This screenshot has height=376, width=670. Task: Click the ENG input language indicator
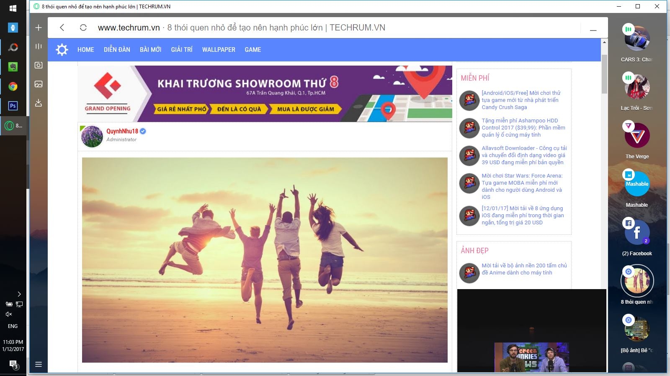pos(13,326)
